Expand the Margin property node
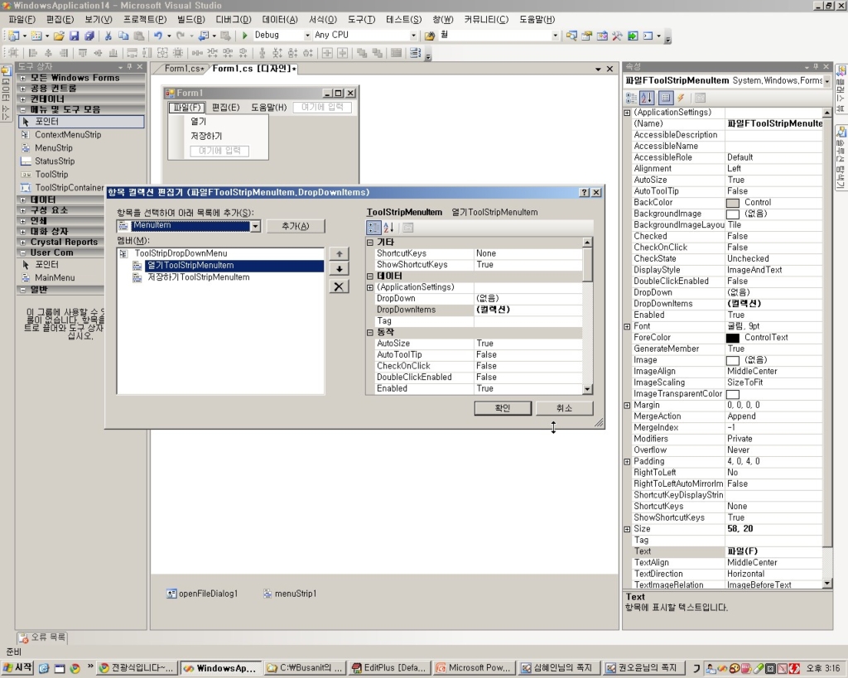This screenshot has height=678, width=848. (628, 406)
